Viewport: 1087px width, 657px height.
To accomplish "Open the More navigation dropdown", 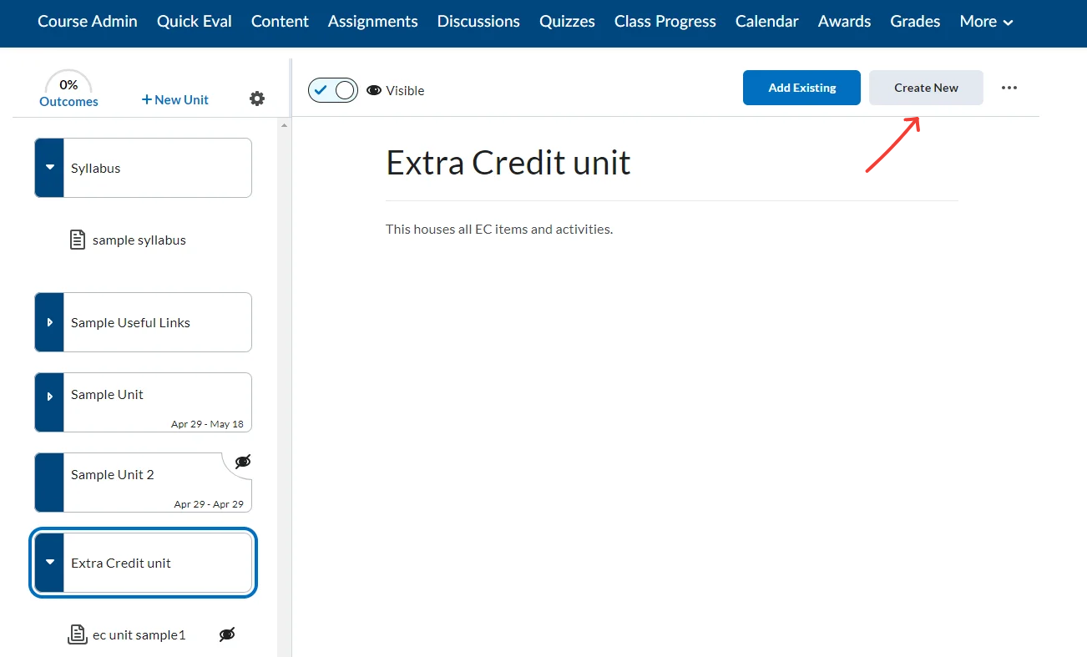I will (x=985, y=21).
